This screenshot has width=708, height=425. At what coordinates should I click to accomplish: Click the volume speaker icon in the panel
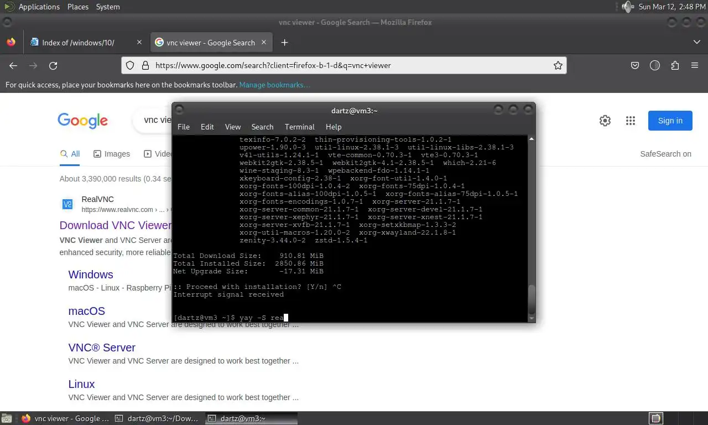pyautogui.click(x=627, y=7)
